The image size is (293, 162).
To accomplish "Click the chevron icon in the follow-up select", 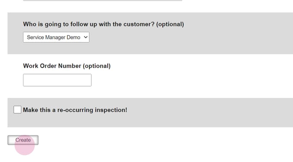I will click(x=85, y=37).
